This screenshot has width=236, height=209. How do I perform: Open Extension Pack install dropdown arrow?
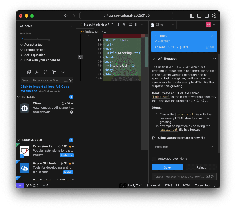pos(72,155)
